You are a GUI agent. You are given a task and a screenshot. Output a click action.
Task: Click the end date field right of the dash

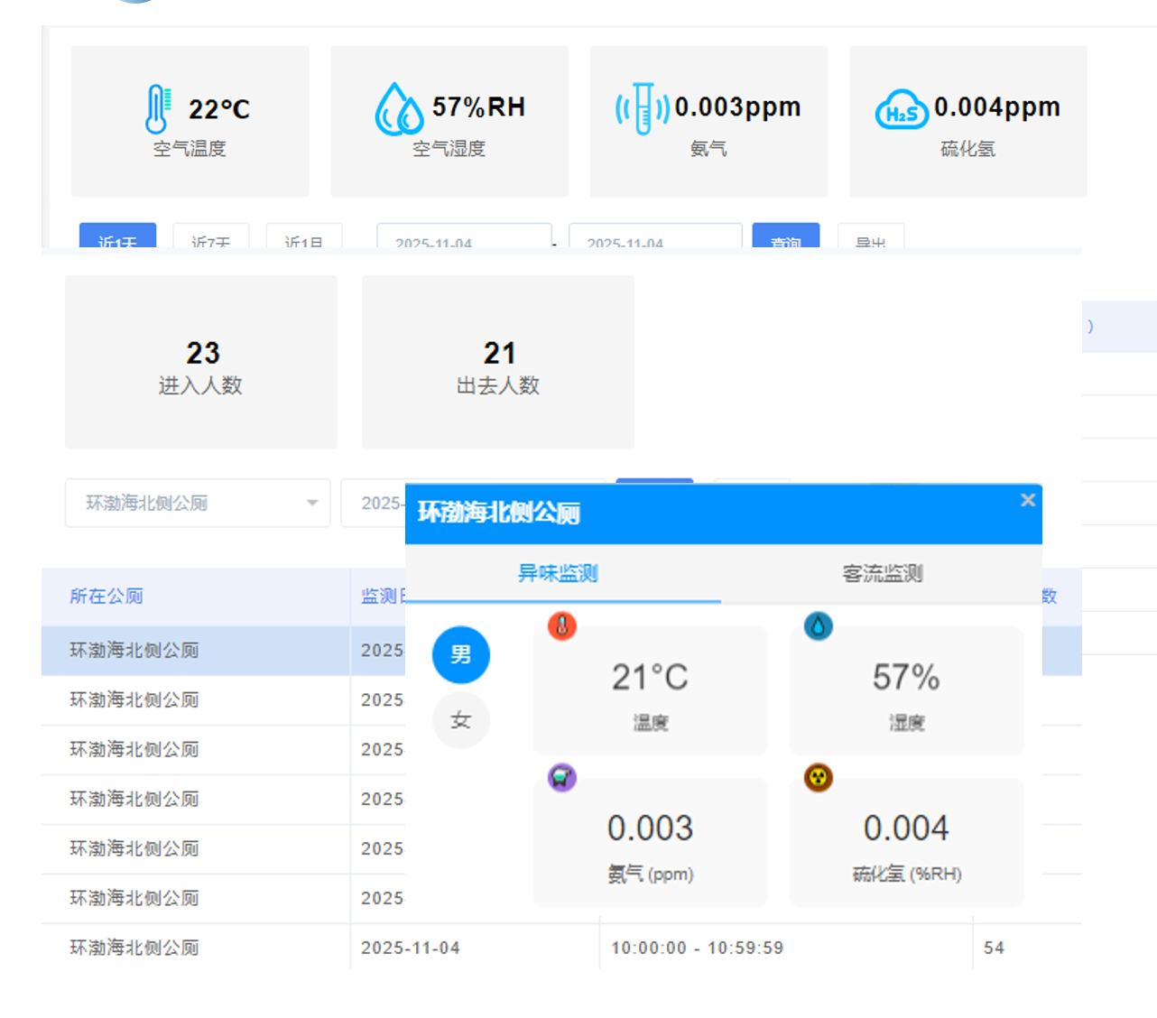coord(655,236)
